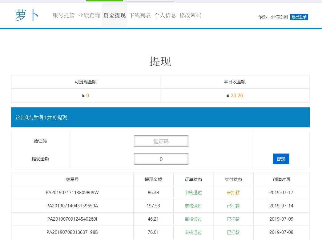The width and height of the screenshot is (322, 240).
Task: Click the amount 197.53
Action: pyautogui.click(x=153, y=206)
